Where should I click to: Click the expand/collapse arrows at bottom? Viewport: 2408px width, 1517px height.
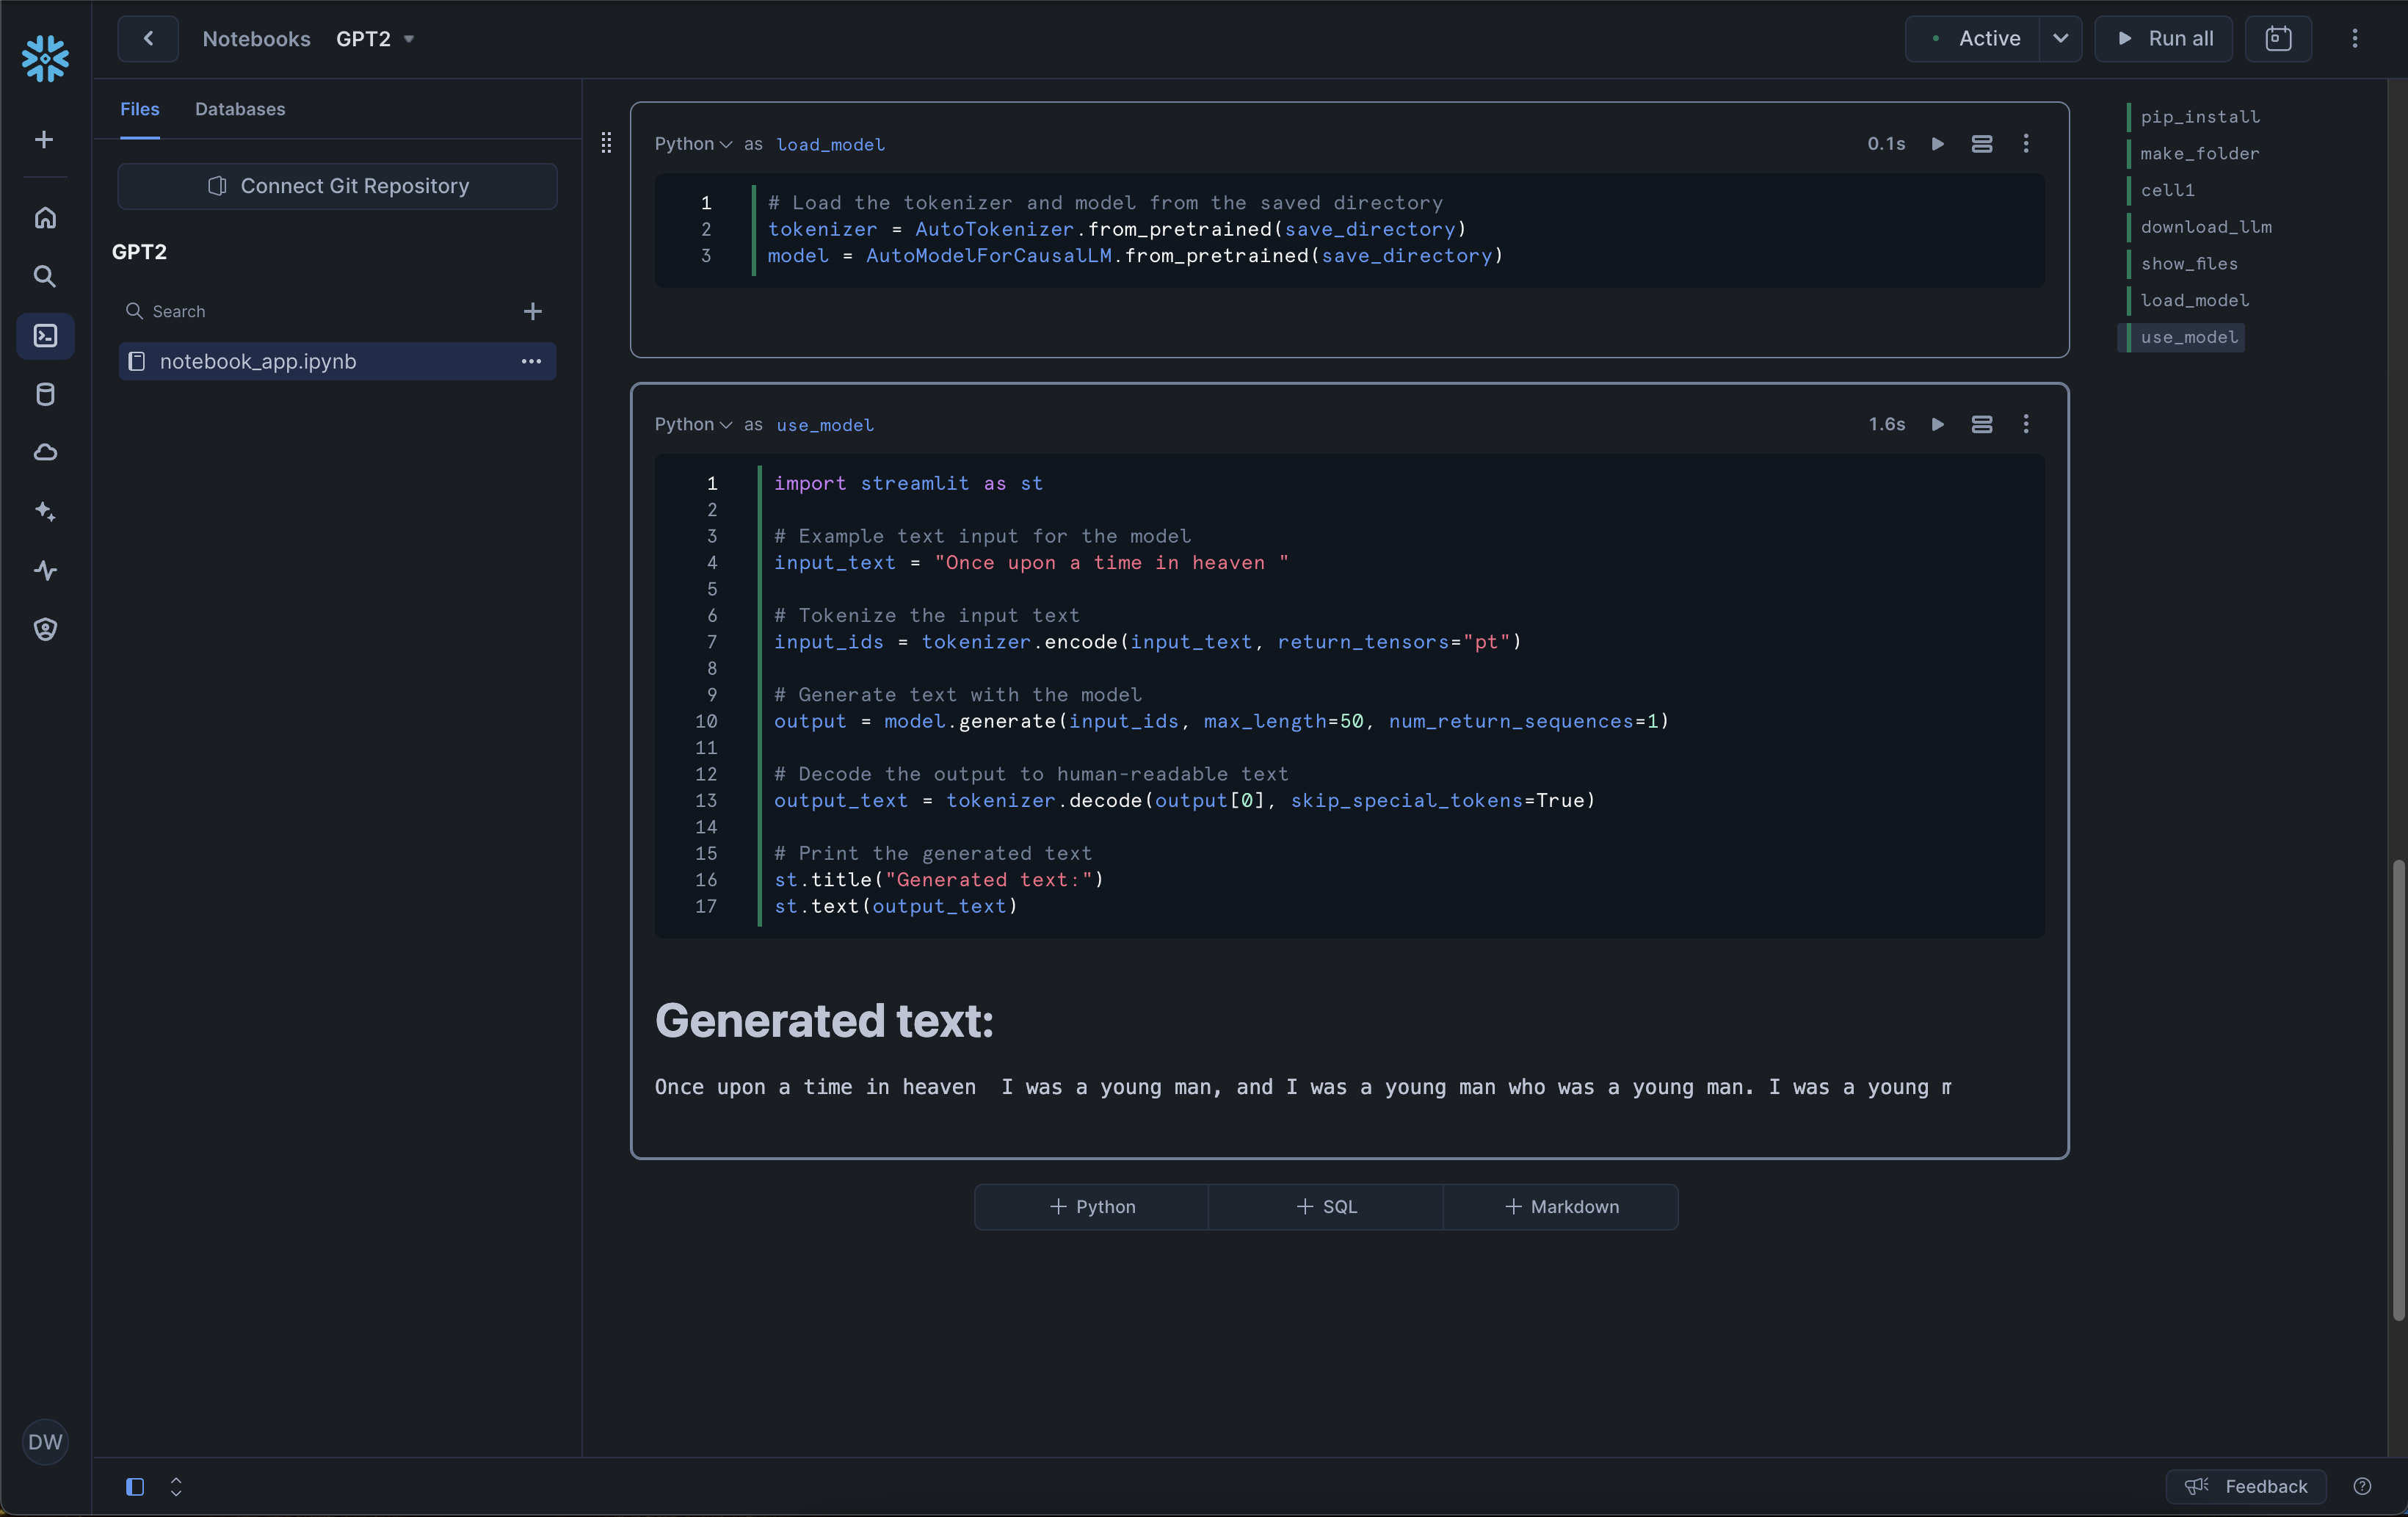coord(176,1486)
